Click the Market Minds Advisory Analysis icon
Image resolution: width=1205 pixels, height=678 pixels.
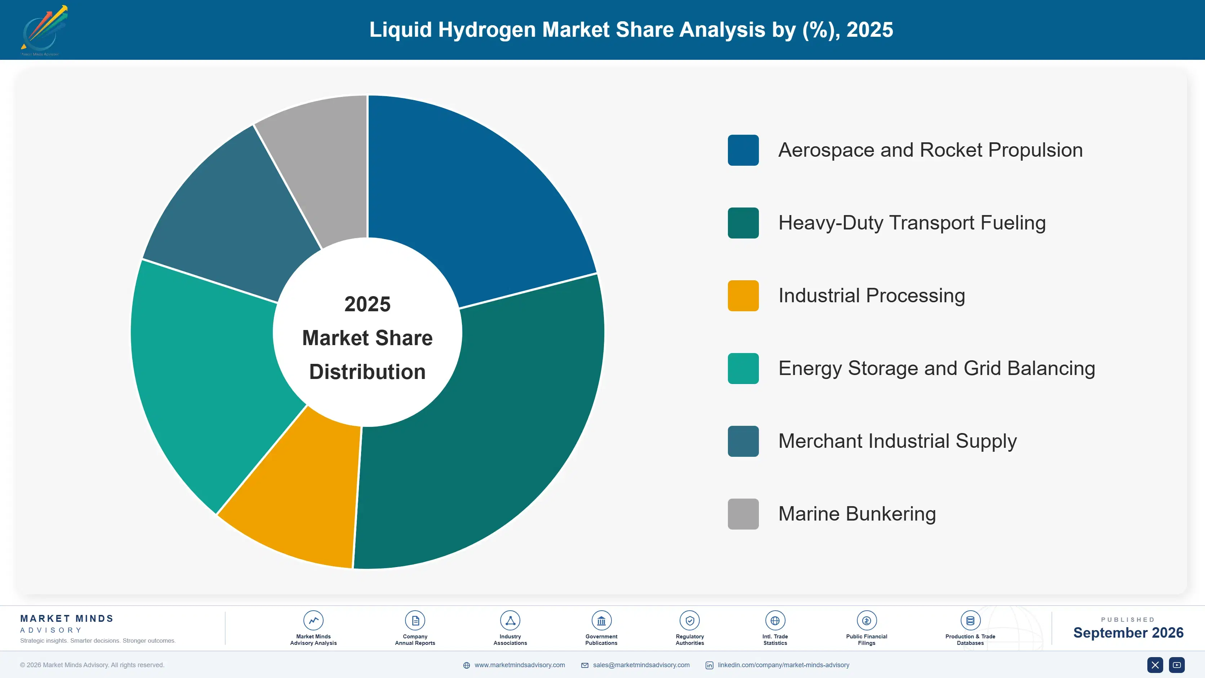coord(313,620)
